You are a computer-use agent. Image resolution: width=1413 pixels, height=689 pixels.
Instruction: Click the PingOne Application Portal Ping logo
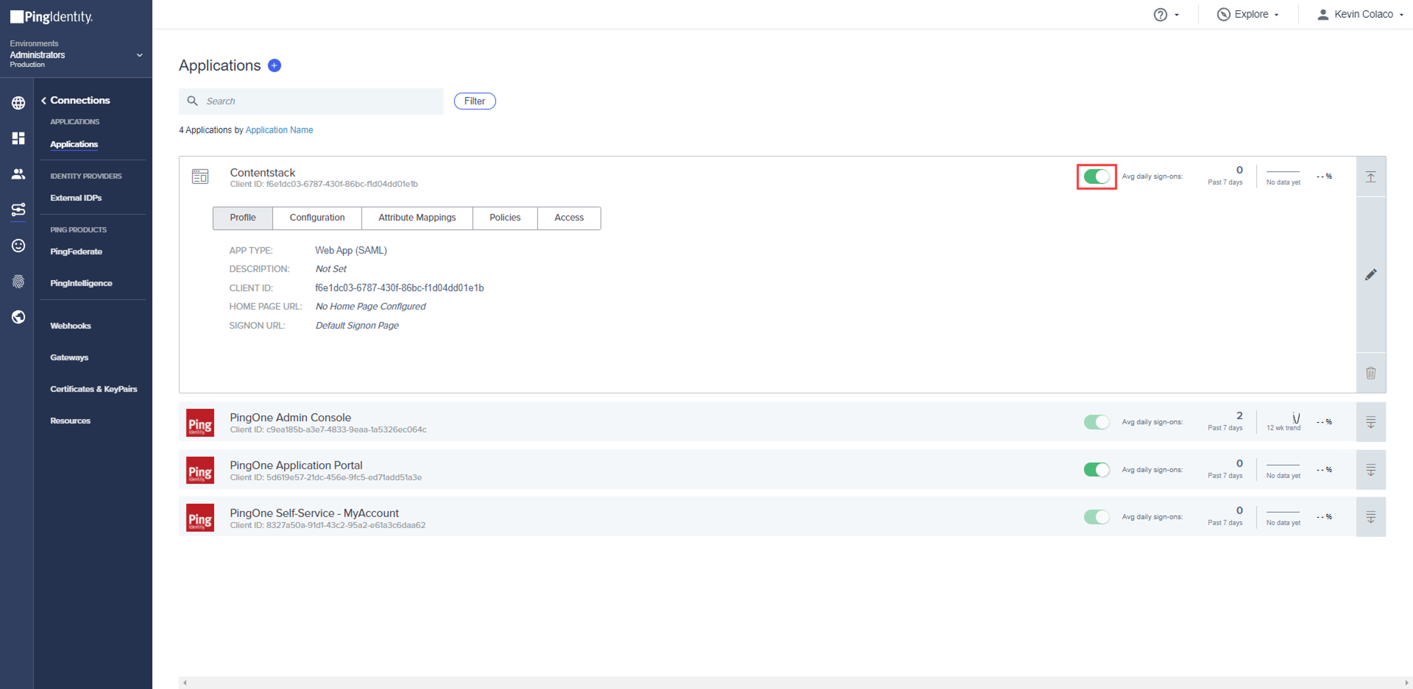pyautogui.click(x=200, y=470)
